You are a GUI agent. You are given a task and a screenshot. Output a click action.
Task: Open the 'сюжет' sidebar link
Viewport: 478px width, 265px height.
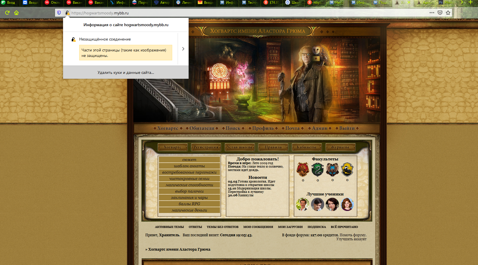coord(189,160)
